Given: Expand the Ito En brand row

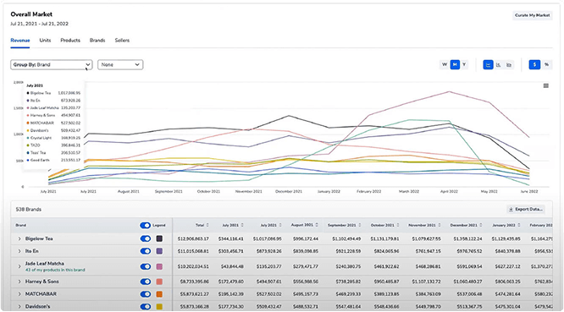Looking at the screenshot, I should pyautogui.click(x=19, y=251).
